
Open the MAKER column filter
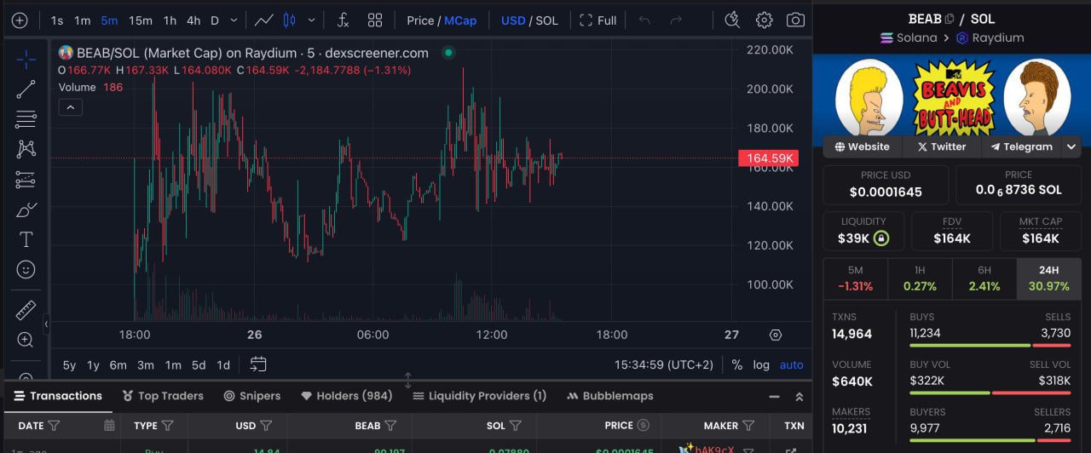pyautogui.click(x=748, y=425)
